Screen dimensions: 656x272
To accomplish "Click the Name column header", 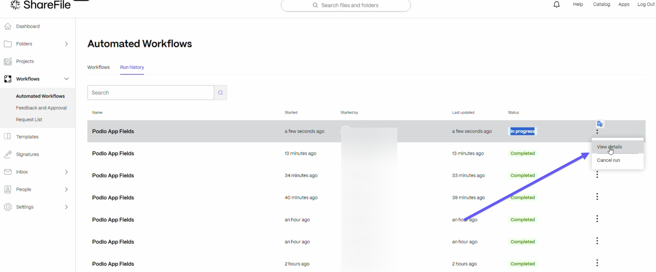I will tap(97, 113).
